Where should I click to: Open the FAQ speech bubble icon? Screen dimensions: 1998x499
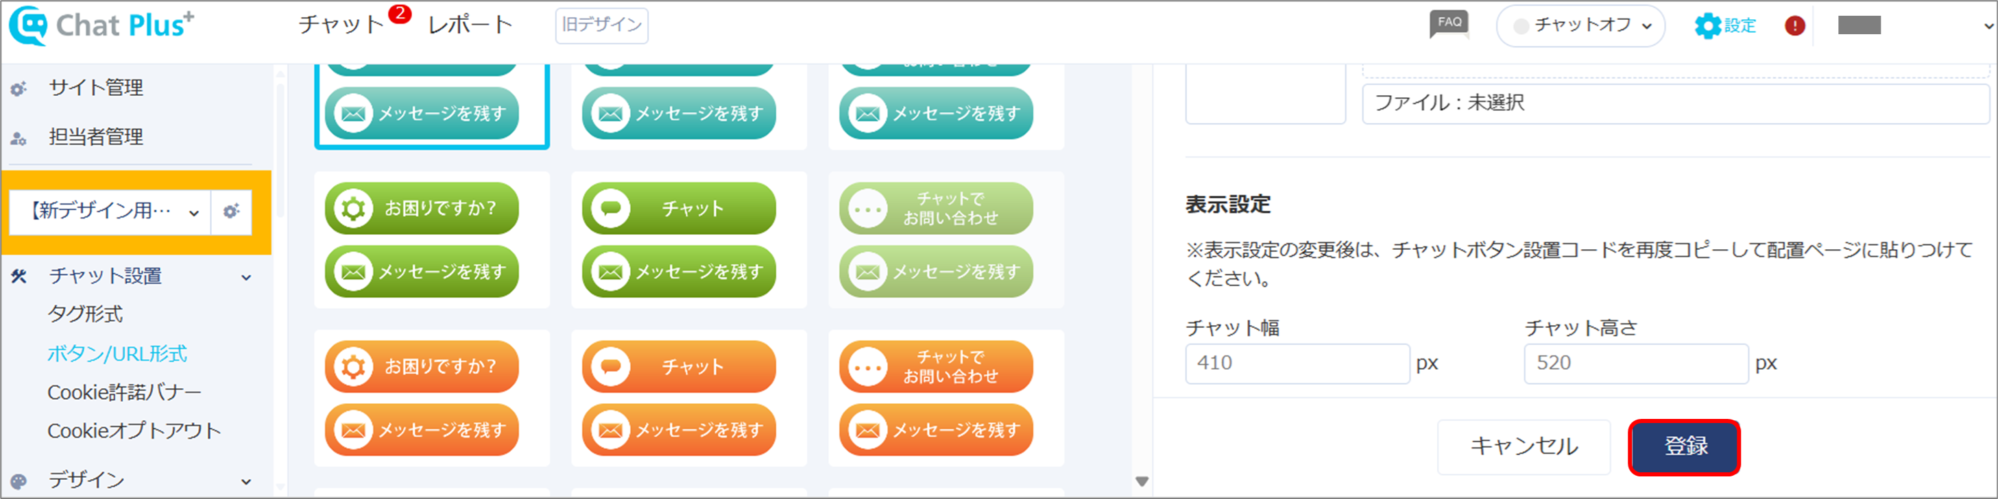pos(1449,24)
